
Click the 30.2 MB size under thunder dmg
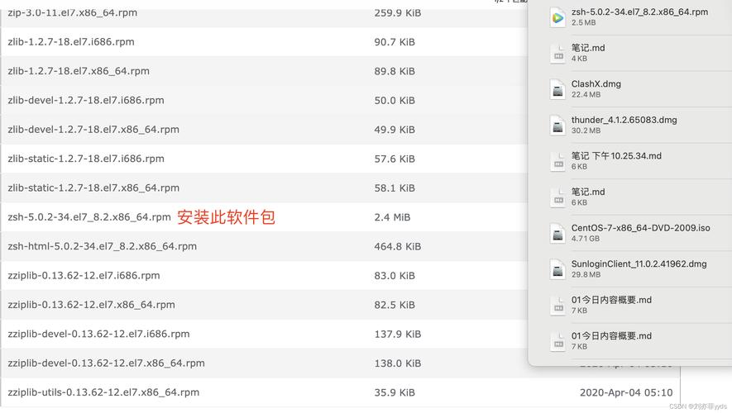(x=586, y=131)
